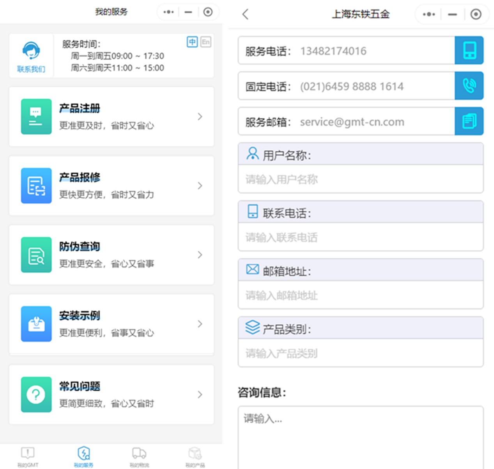Go to the 我的产品 bottom tab
494x469 pixels.
pos(195,457)
